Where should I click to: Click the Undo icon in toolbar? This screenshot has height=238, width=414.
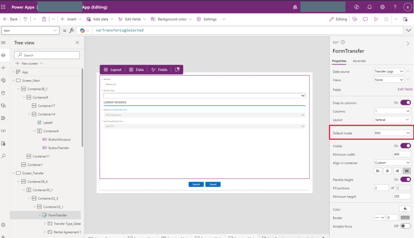pos(25,19)
